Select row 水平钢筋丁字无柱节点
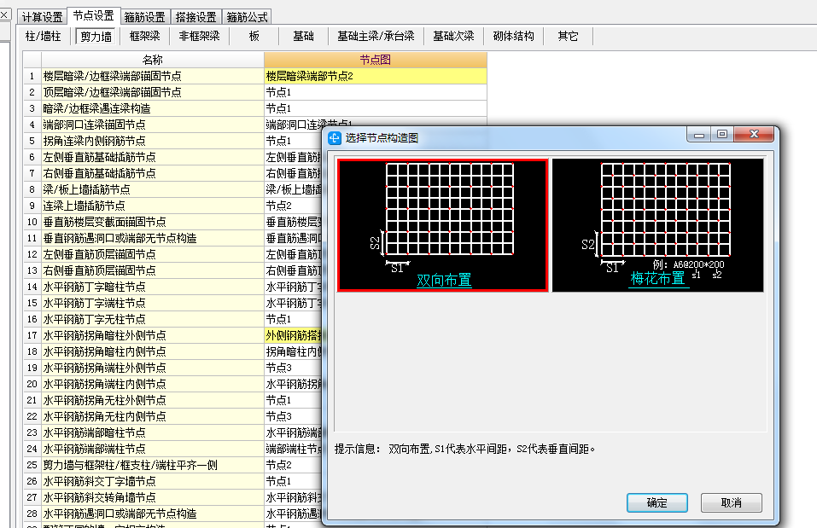 [152, 319]
